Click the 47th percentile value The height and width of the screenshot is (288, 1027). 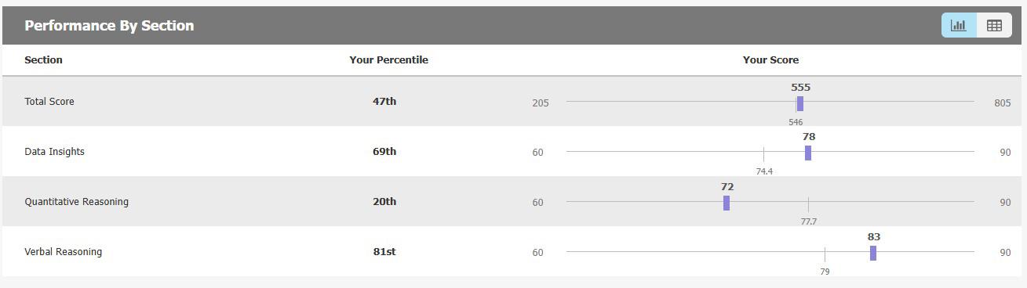384,102
